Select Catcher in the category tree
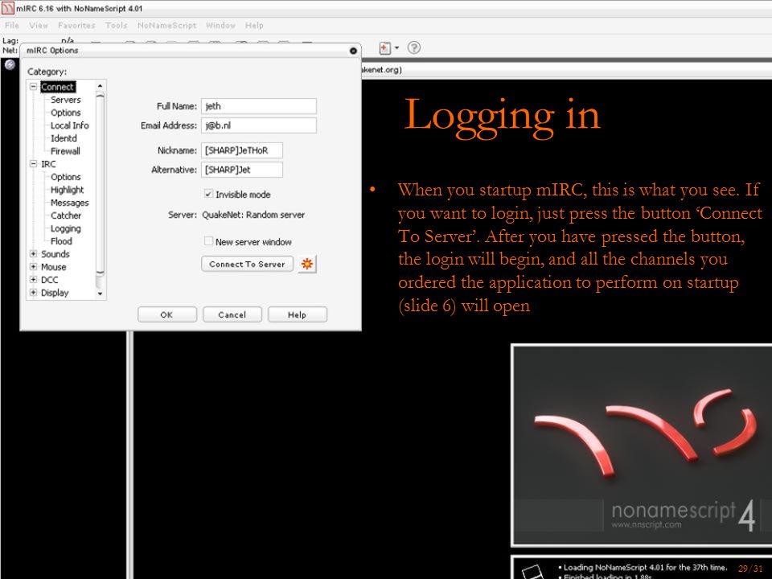Screen dimensions: 772x579 pos(66,216)
